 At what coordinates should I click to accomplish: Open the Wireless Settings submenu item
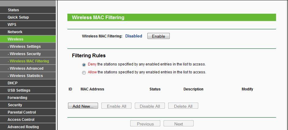pos(28,46)
